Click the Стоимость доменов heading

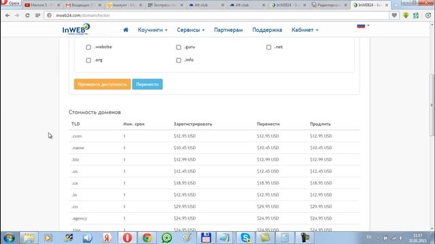point(94,112)
